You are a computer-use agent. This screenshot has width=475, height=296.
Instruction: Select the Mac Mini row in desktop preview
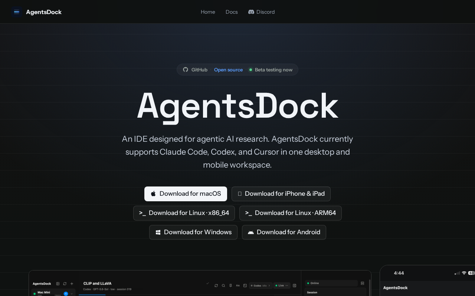click(x=53, y=293)
